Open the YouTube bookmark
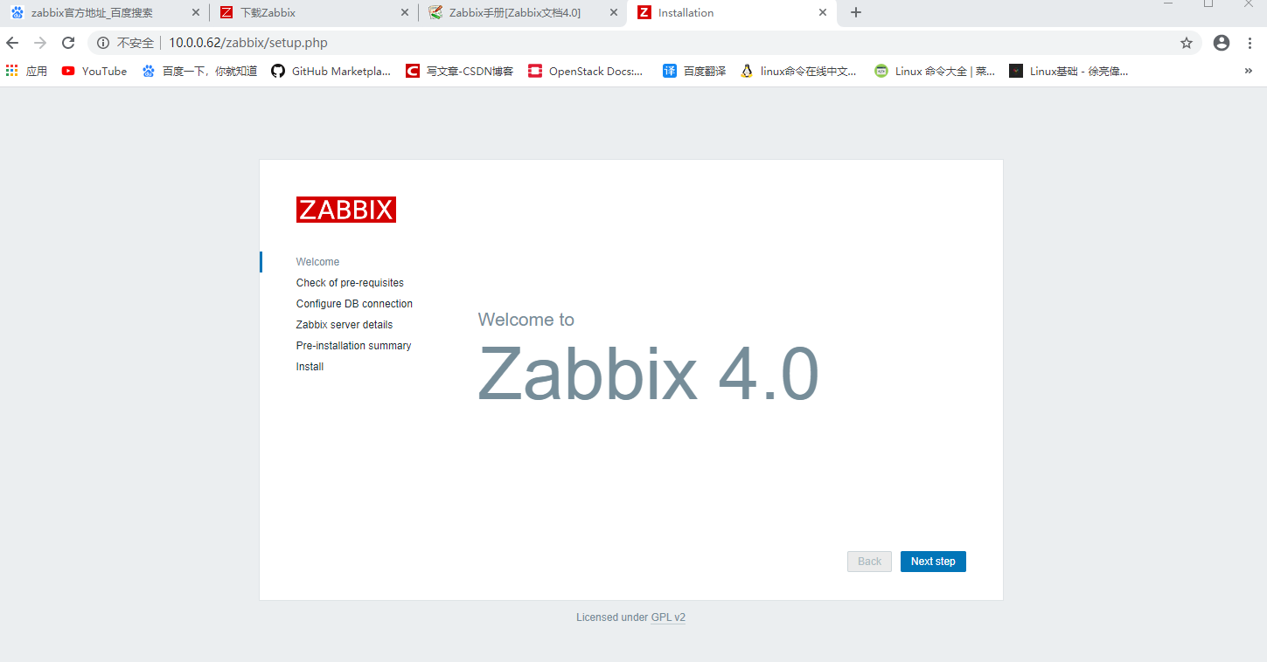Screen dimensions: 1267x662 point(94,72)
